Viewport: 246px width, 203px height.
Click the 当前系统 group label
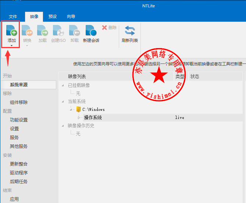pos(76,101)
